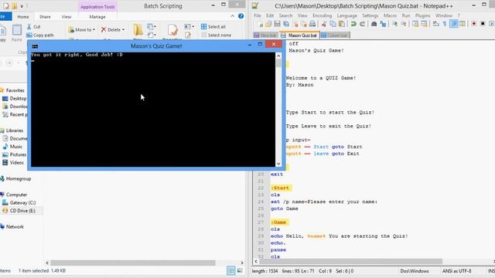This screenshot has height=278, width=495.
Task: Select Pictures in the Libraries tree
Action: (15, 154)
